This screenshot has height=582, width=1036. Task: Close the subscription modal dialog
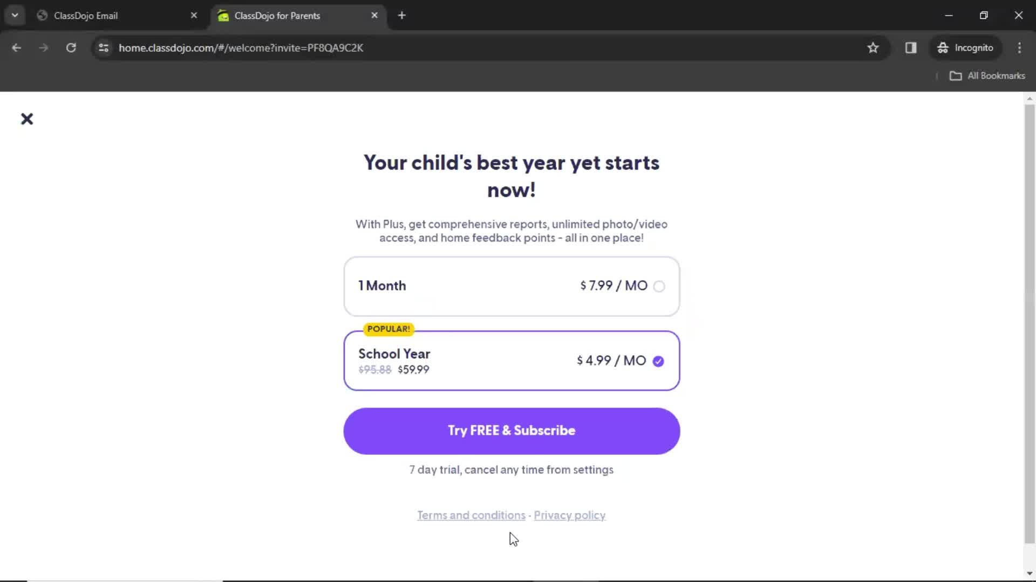click(26, 119)
